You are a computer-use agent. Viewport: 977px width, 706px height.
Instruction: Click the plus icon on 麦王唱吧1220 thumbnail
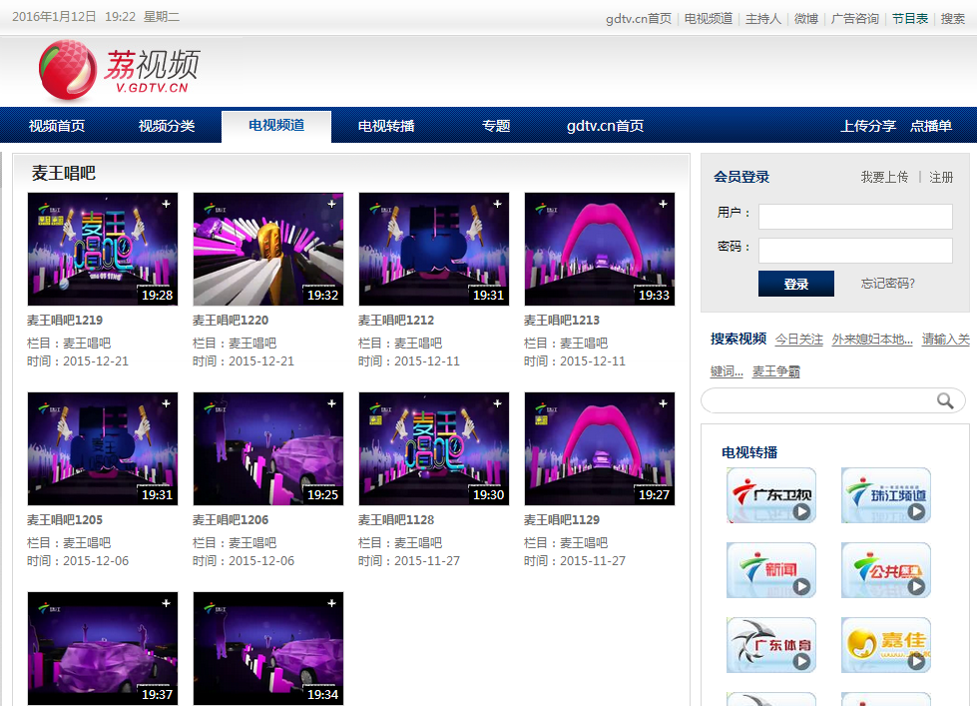tap(332, 204)
